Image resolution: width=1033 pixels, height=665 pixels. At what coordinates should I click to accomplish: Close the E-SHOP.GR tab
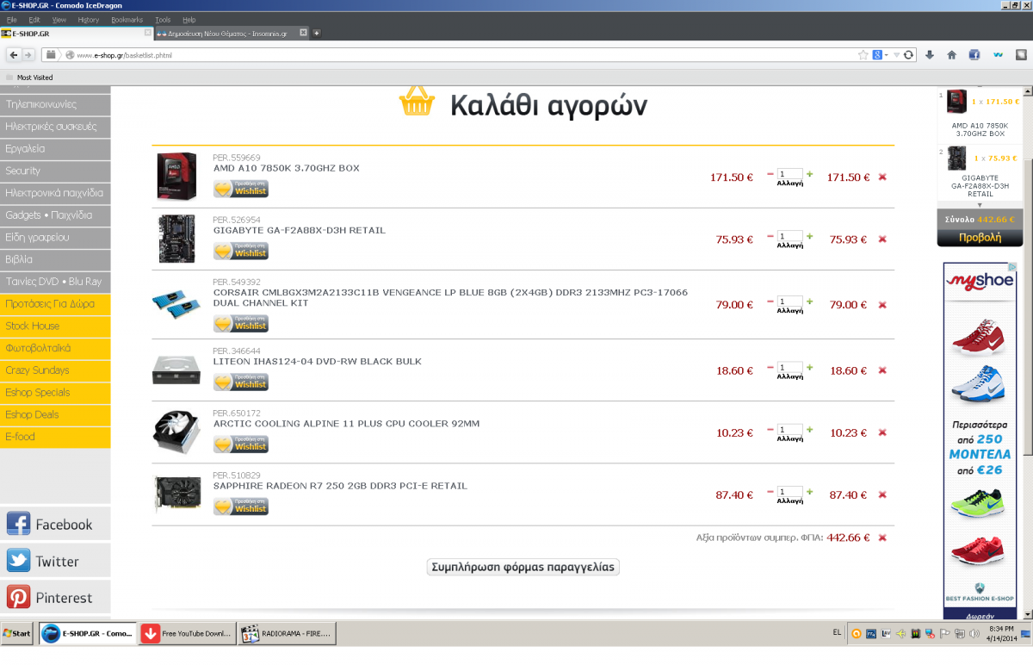pyautogui.click(x=147, y=33)
